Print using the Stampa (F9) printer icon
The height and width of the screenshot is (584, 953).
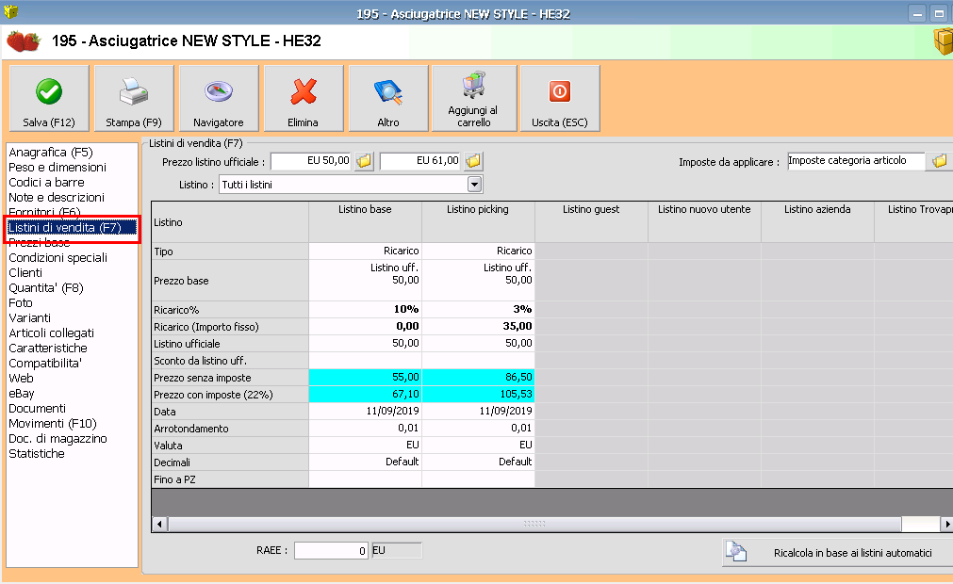point(134,99)
